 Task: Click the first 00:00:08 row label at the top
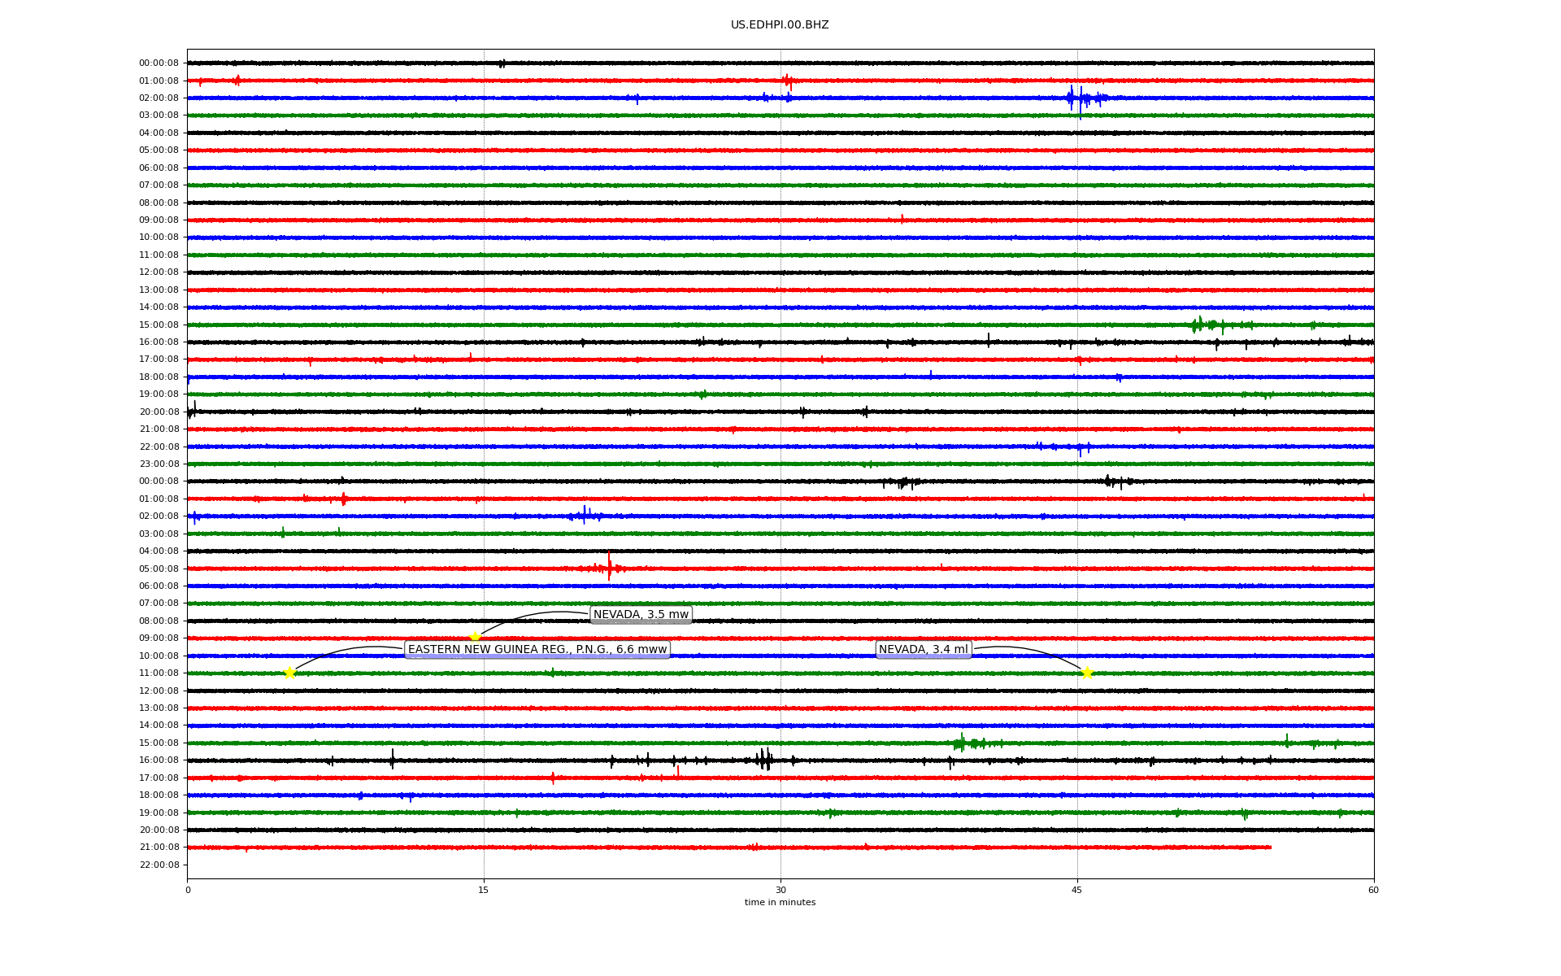(x=159, y=63)
